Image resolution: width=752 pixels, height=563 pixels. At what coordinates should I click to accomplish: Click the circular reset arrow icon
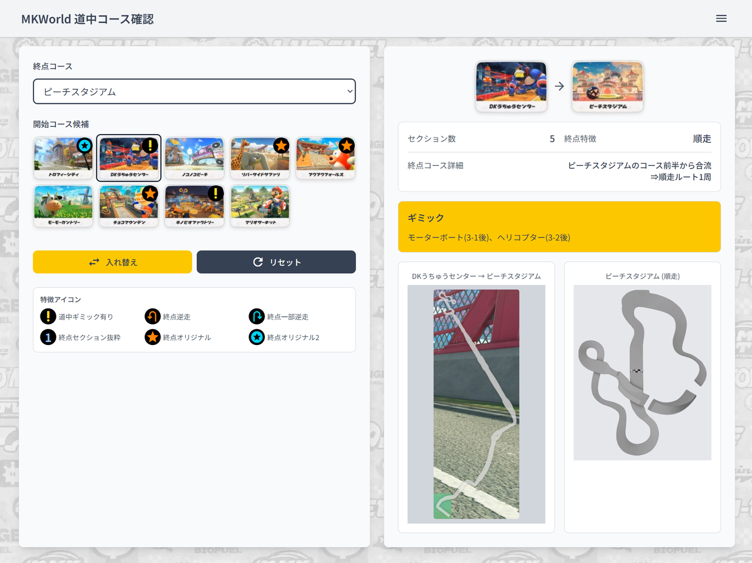click(x=258, y=262)
